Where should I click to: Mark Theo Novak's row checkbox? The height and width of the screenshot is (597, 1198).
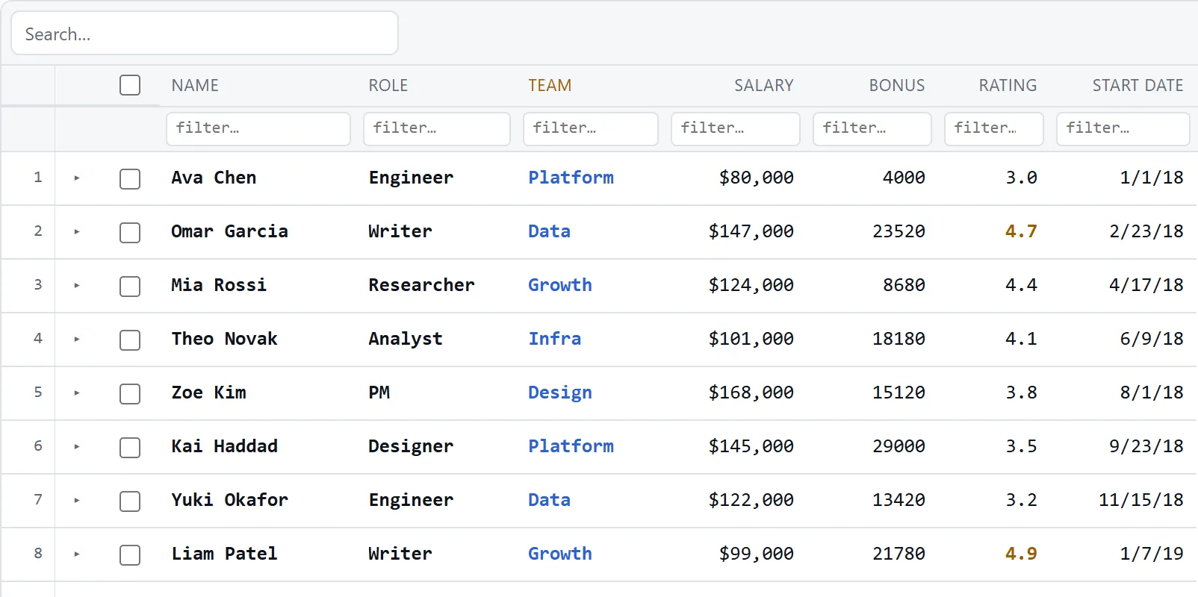click(x=130, y=340)
